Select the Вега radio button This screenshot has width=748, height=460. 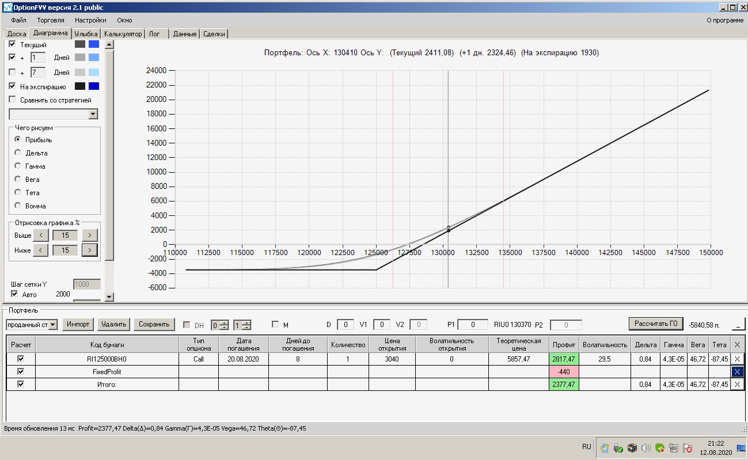(x=18, y=179)
